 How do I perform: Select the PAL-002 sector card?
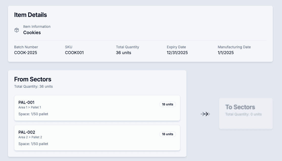point(97,138)
